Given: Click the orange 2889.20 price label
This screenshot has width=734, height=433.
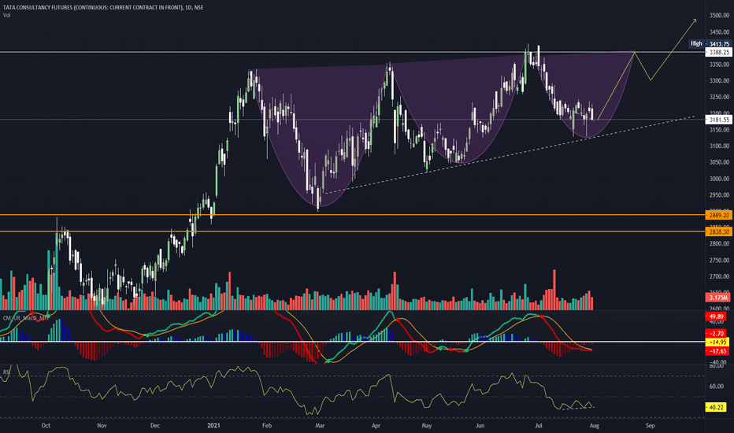Looking at the screenshot, I should click(x=718, y=216).
